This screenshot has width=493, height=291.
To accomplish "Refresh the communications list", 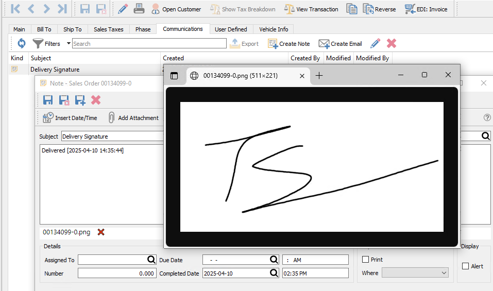I will click(22, 44).
